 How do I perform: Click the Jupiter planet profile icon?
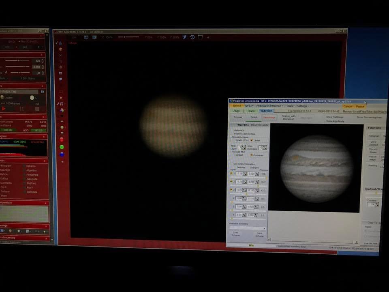pos(2,97)
